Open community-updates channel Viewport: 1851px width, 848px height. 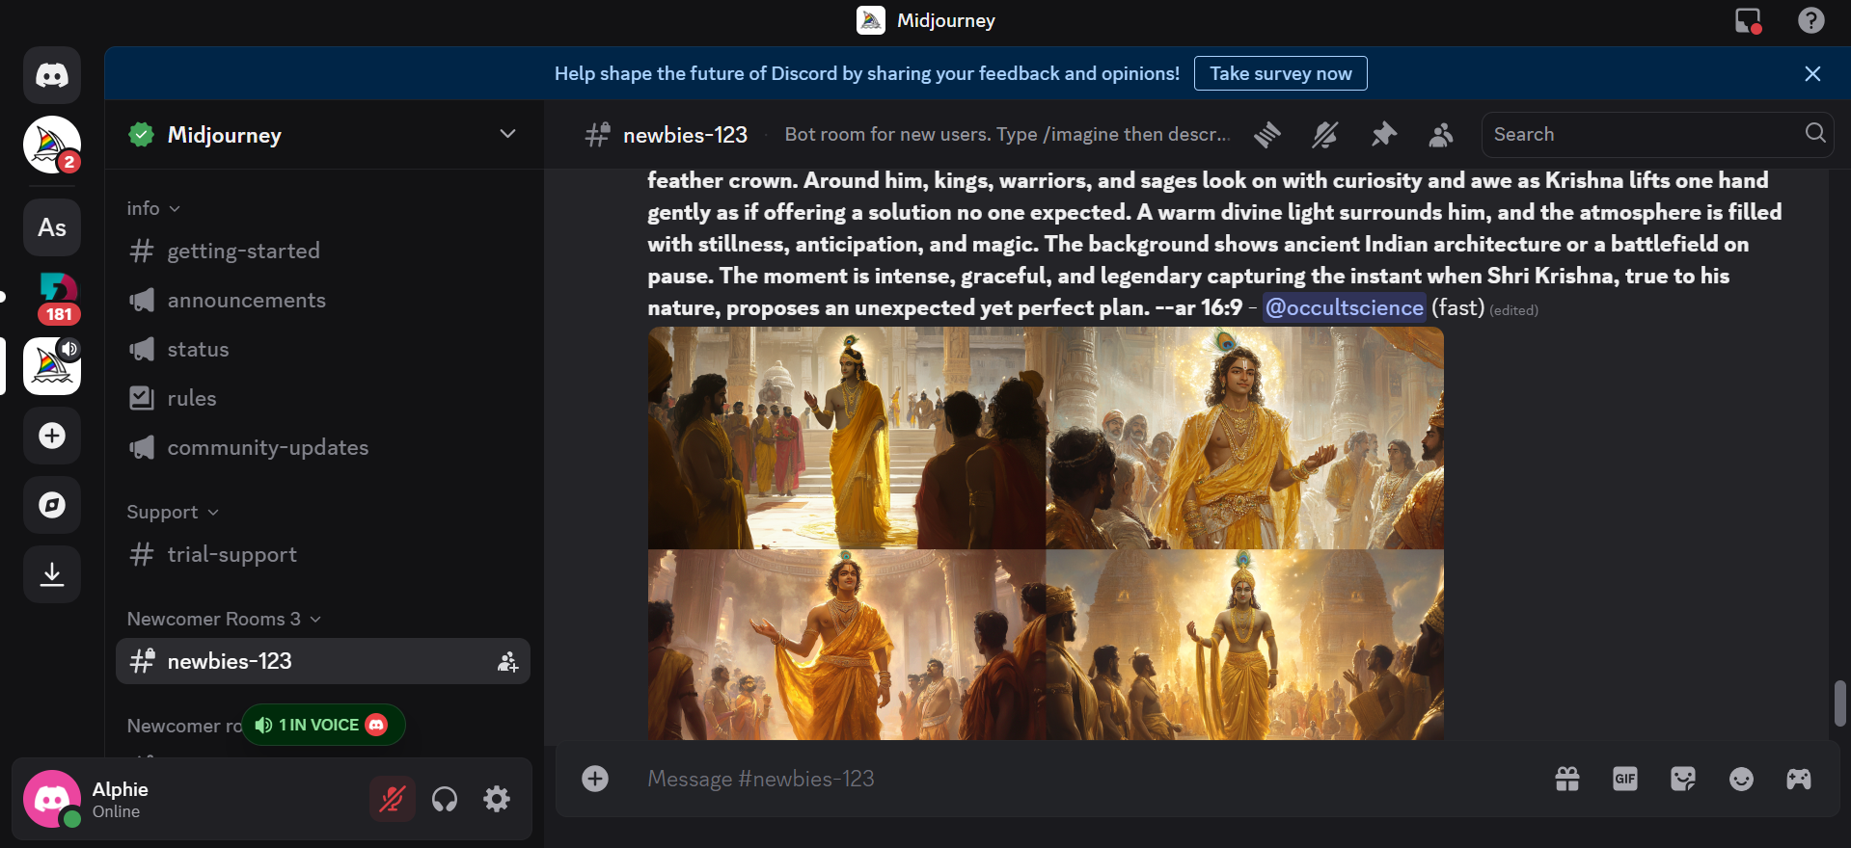click(x=322, y=448)
